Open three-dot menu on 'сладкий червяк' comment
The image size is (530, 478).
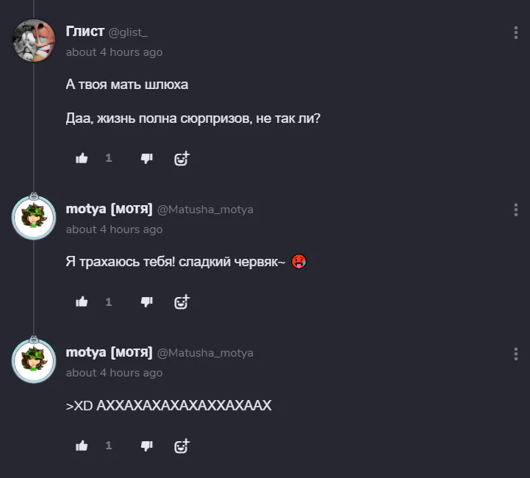point(516,210)
